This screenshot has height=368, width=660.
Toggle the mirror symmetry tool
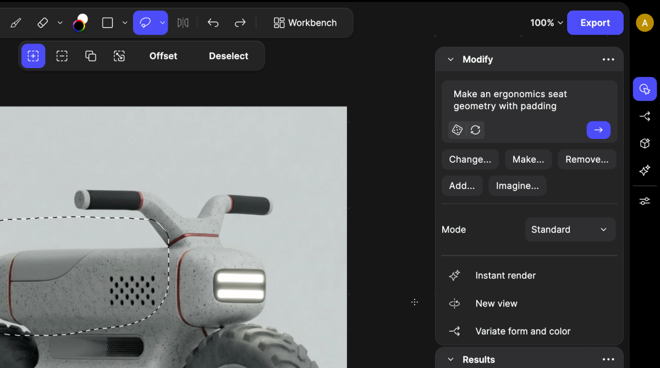point(183,23)
